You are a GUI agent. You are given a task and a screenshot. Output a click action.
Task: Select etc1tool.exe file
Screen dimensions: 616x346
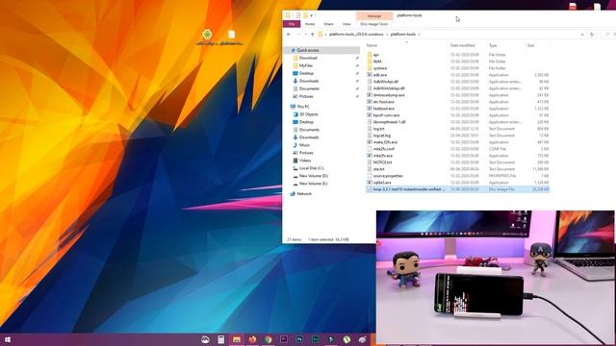(x=383, y=102)
